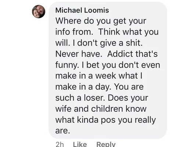Image resolution: width=176 pixels, height=147 pixels.
Task: Click the Michael Loomis name link
Action: [x=82, y=10]
